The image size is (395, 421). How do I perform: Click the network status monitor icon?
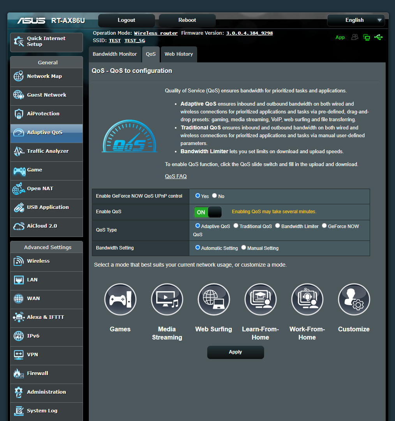click(367, 37)
